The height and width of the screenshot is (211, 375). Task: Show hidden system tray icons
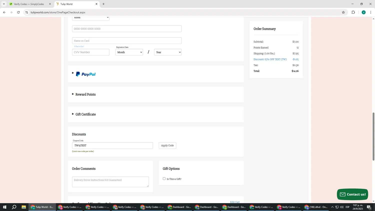(x=332, y=207)
